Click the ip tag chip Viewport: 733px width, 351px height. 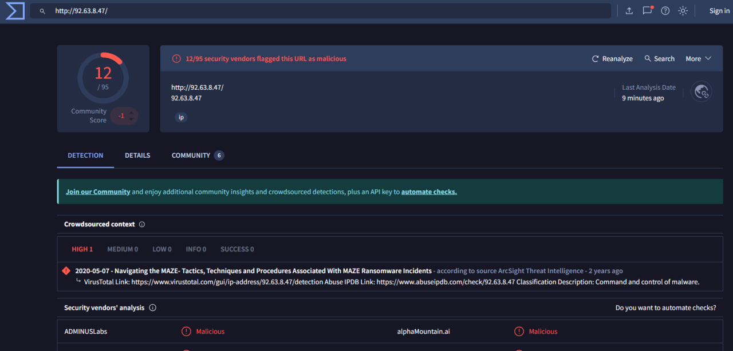(181, 117)
